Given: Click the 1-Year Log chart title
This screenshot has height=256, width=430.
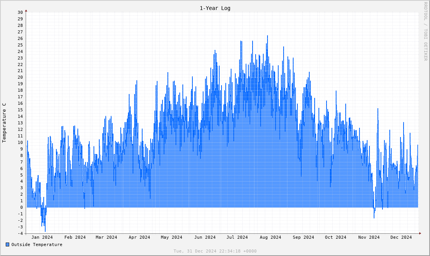Looking at the screenshot, I should (215, 8).
